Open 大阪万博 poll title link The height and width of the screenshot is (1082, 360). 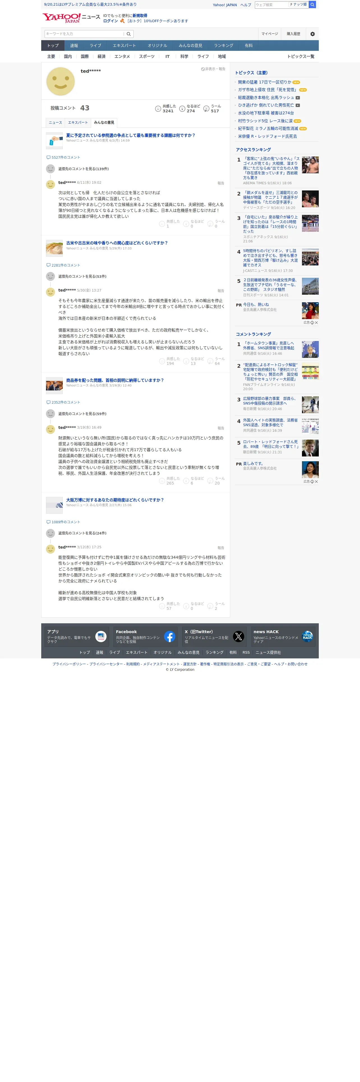tap(115, 500)
